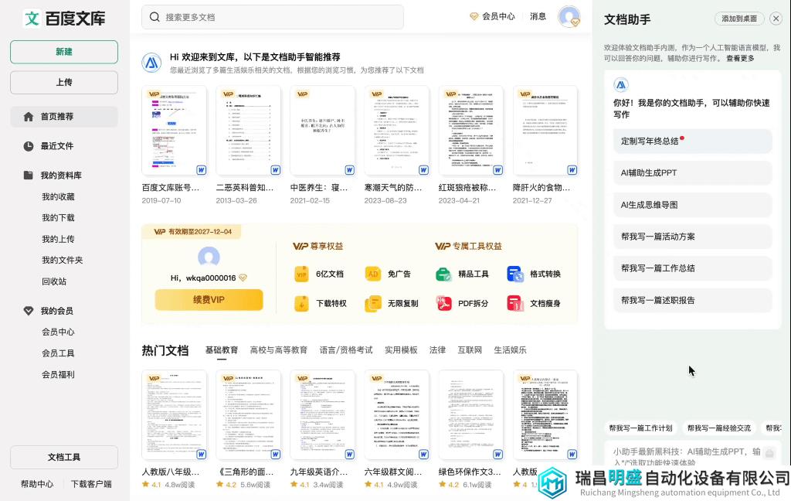This screenshot has width=791, height=501.
Task: Open the 格式转换 icon
Action: click(x=515, y=274)
